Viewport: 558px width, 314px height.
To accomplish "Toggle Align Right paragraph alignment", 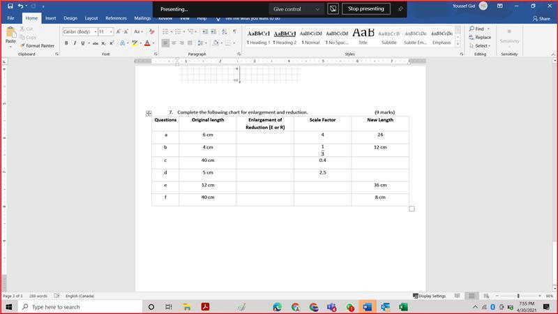I will (182, 43).
